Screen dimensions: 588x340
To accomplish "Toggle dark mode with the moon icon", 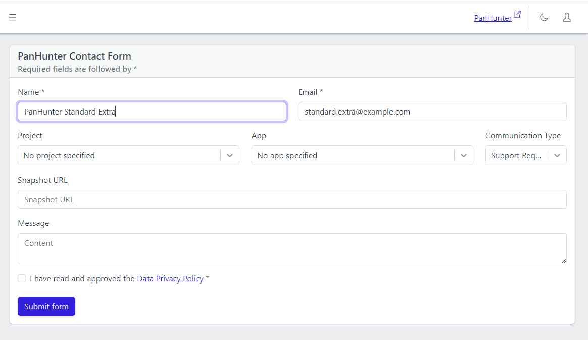I will tap(544, 17).
